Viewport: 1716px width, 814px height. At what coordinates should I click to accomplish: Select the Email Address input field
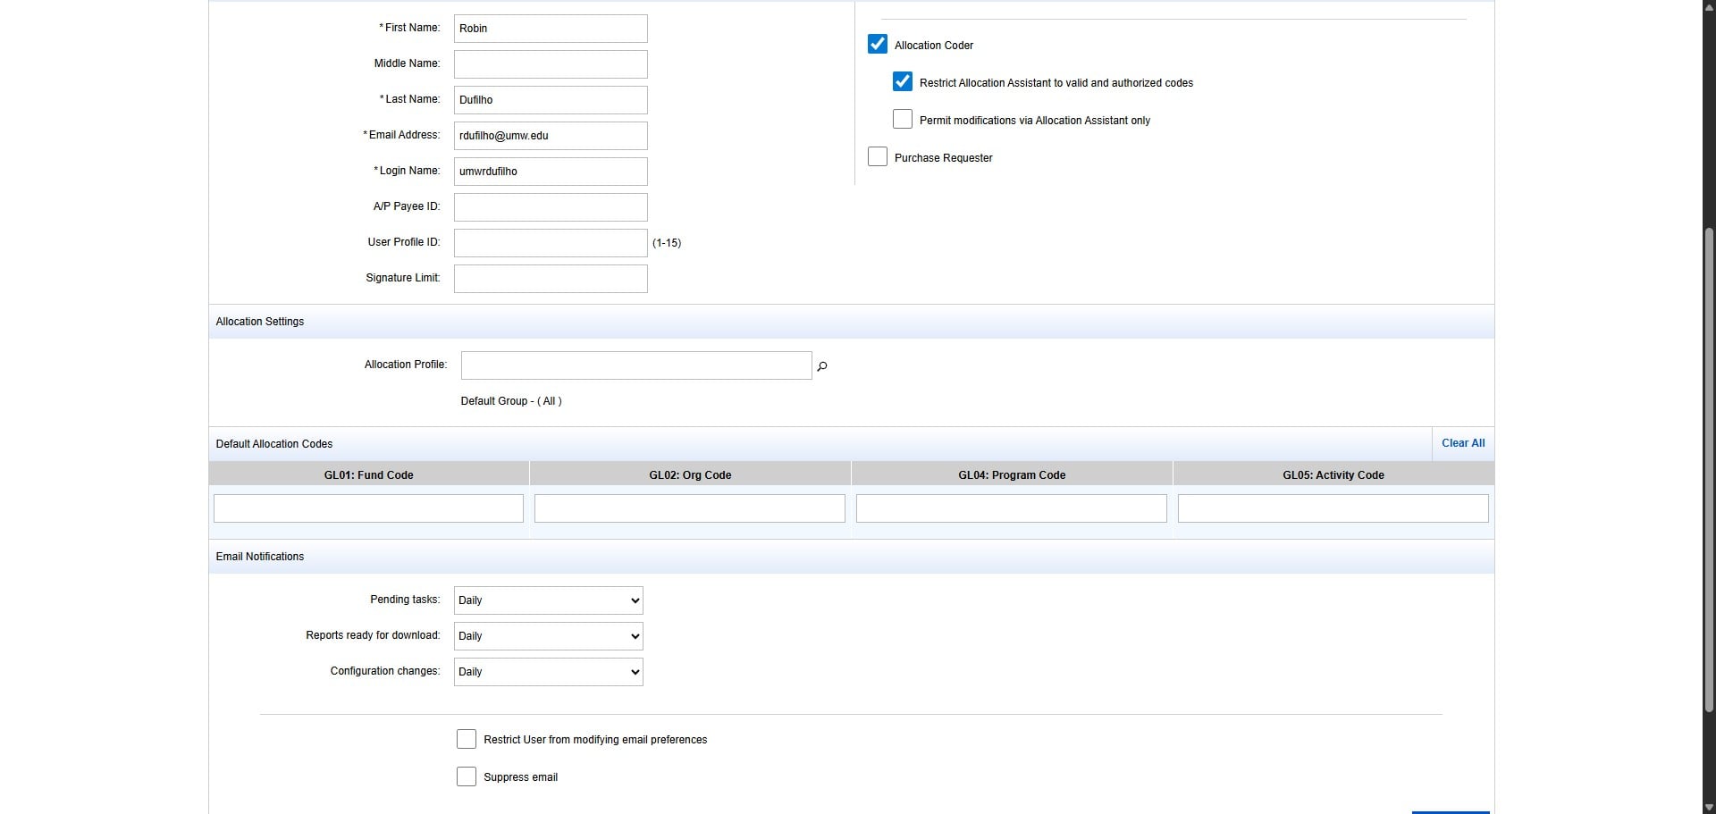(551, 136)
